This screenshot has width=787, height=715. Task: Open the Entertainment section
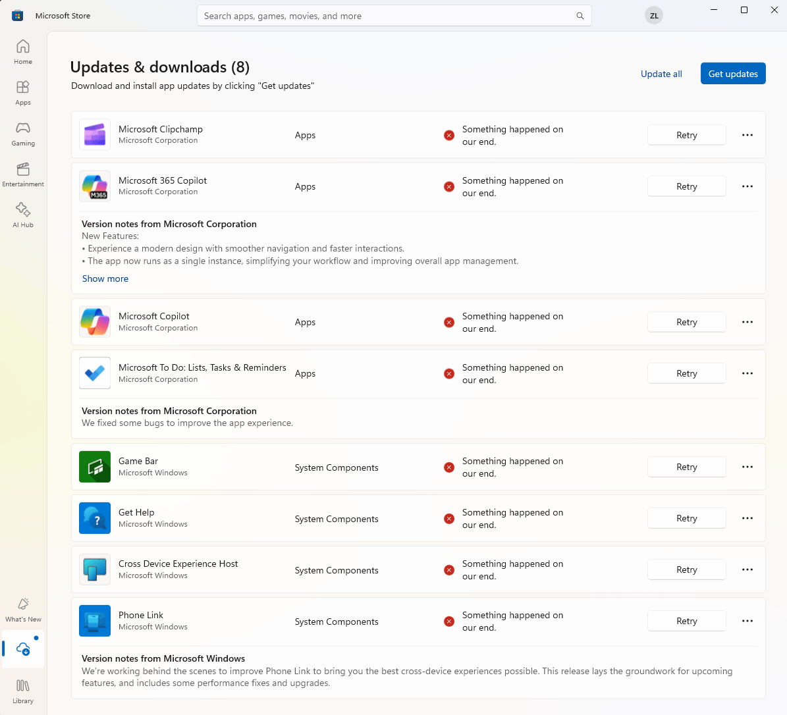tap(23, 174)
